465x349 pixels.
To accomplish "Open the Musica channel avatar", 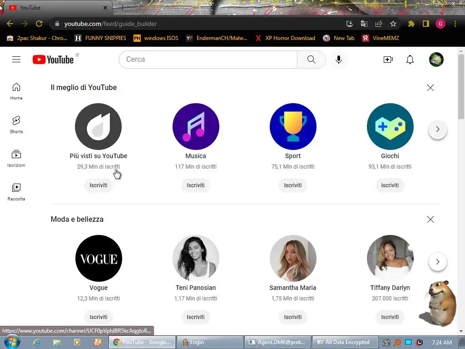I will tap(196, 126).
